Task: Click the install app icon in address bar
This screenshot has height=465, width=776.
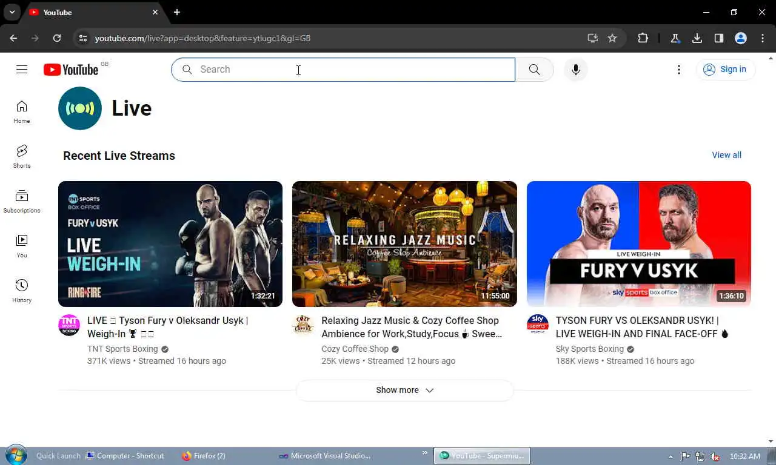Action: [593, 38]
